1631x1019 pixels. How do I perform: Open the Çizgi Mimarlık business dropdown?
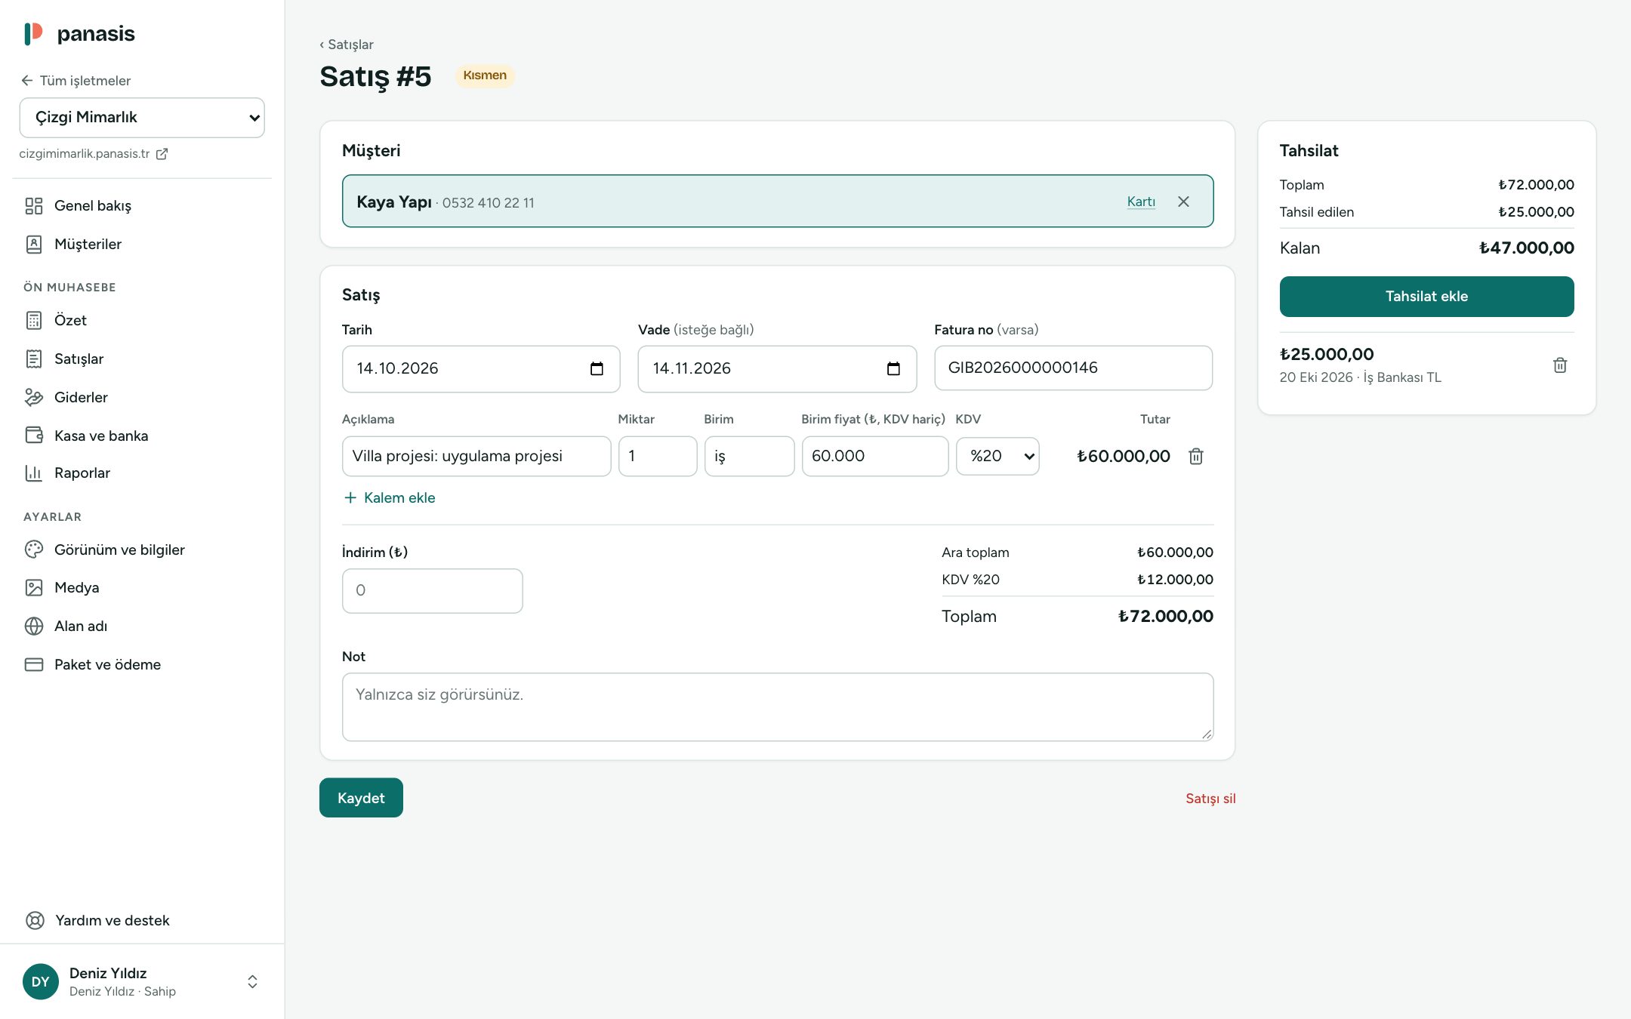[142, 118]
